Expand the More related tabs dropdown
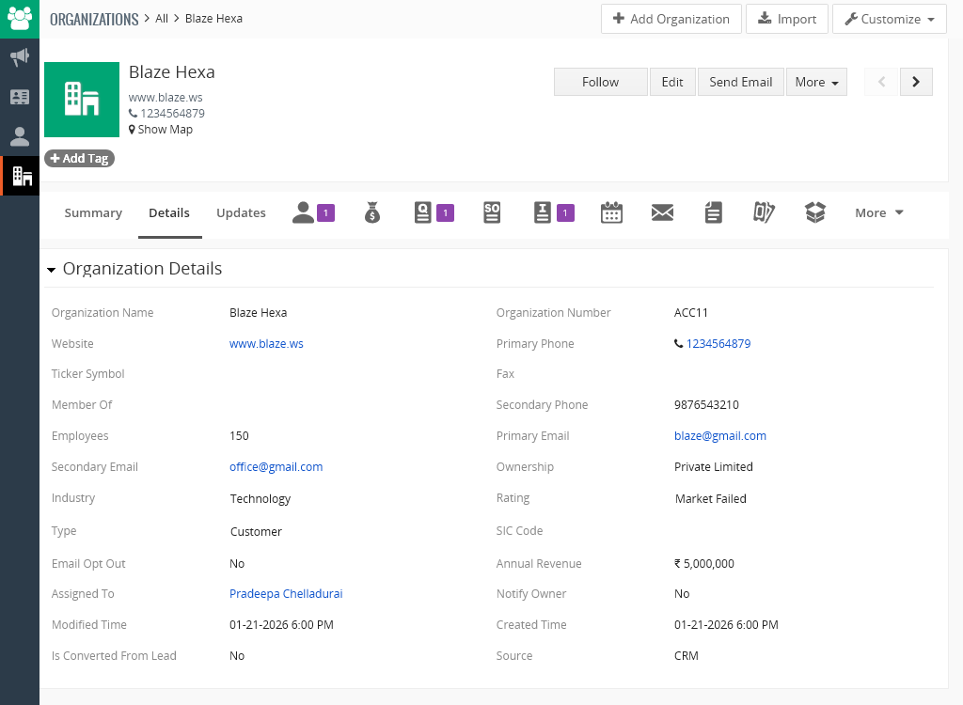The width and height of the screenshot is (963, 705). pos(879,212)
